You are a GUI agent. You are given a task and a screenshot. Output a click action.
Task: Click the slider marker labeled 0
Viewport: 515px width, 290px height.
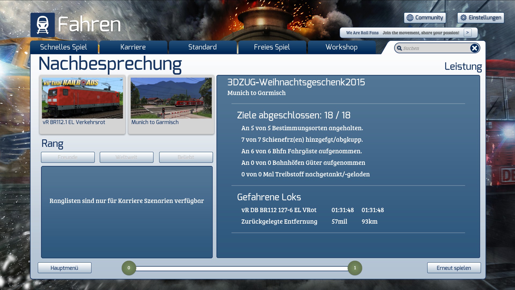[x=129, y=268]
